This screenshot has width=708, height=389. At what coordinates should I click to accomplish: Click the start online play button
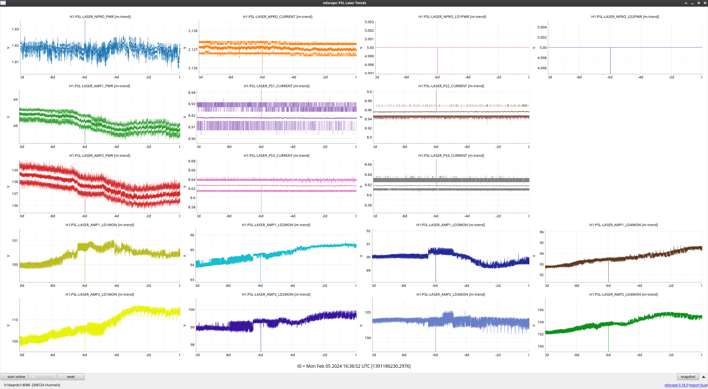point(14,377)
